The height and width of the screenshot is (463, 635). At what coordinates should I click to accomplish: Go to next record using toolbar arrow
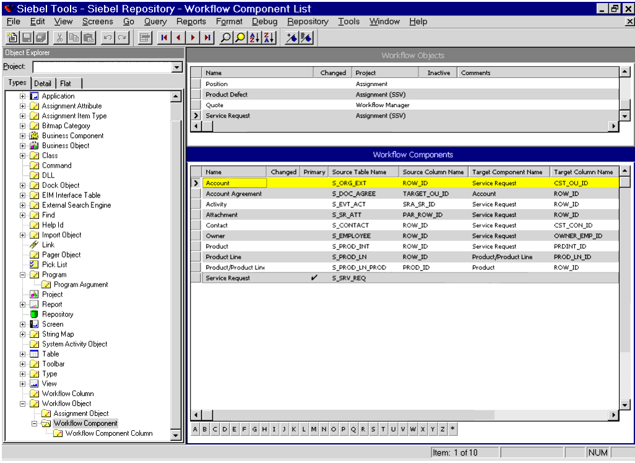193,38
